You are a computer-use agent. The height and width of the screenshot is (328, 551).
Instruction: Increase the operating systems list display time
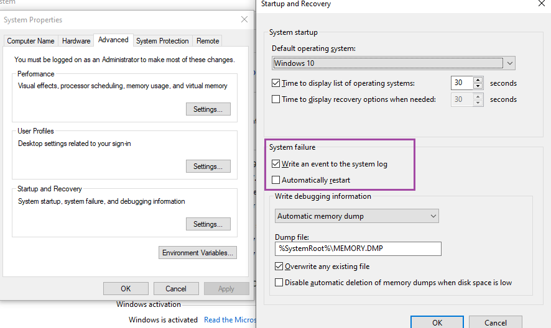(478, 80)
